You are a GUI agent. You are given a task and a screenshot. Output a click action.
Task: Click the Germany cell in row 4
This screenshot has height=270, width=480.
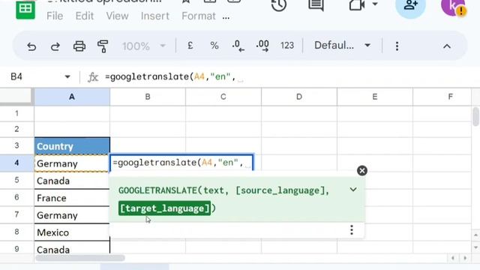(72, 163)
